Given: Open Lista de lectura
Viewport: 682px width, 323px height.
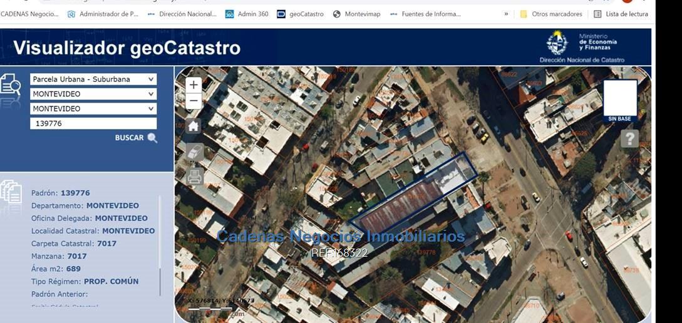Looking at the screenshot, I should click(621, 14).
